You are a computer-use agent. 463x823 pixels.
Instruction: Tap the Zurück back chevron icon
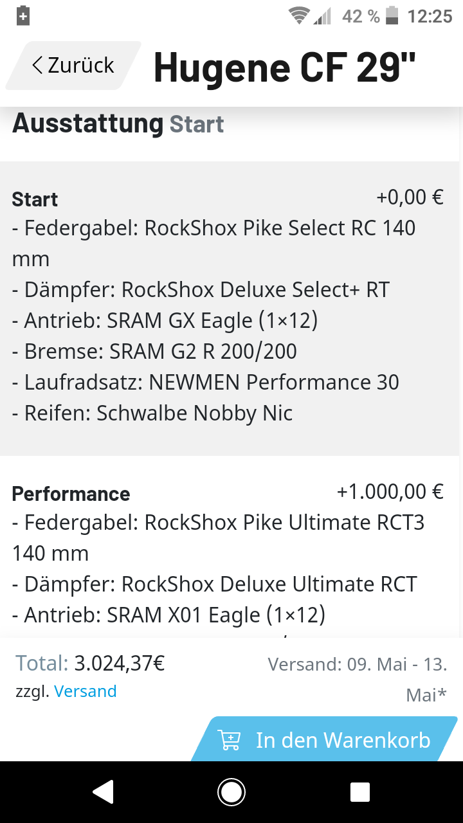[x=37, y=65]
